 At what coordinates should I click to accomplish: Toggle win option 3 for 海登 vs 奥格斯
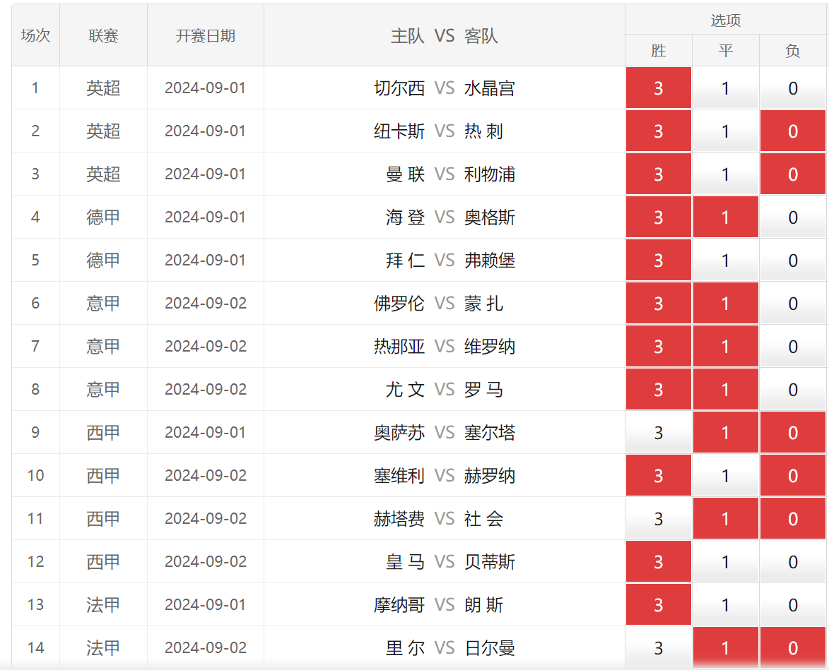tap(658, 217)
